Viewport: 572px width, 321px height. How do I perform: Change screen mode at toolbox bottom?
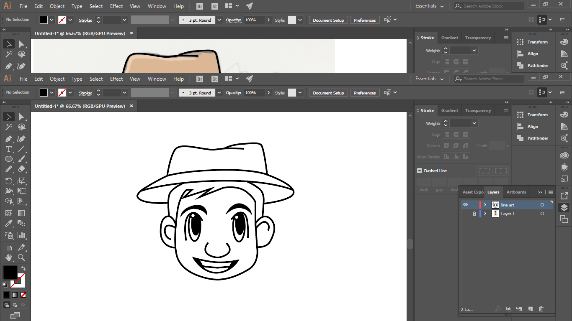pos(15,315)
